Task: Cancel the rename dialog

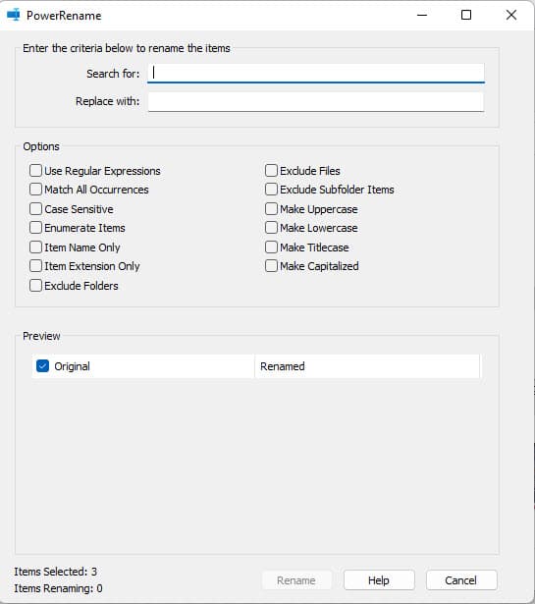Action: [461, 580]
